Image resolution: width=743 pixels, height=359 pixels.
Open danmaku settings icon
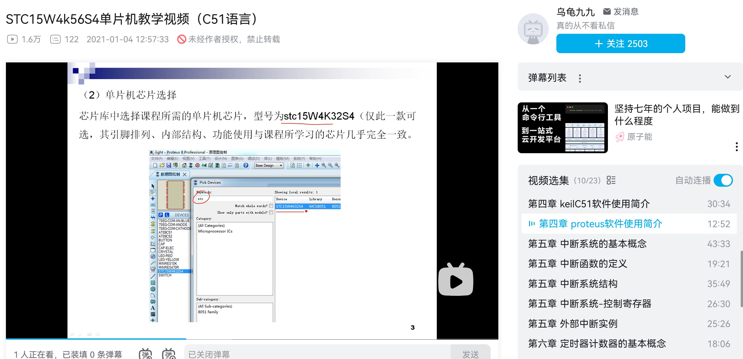(168, 354)
